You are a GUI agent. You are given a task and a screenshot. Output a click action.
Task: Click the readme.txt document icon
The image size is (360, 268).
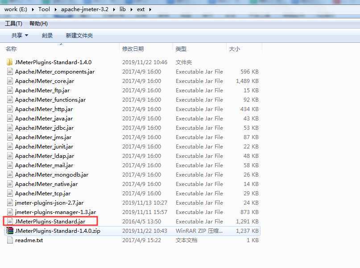click(10, 240)
